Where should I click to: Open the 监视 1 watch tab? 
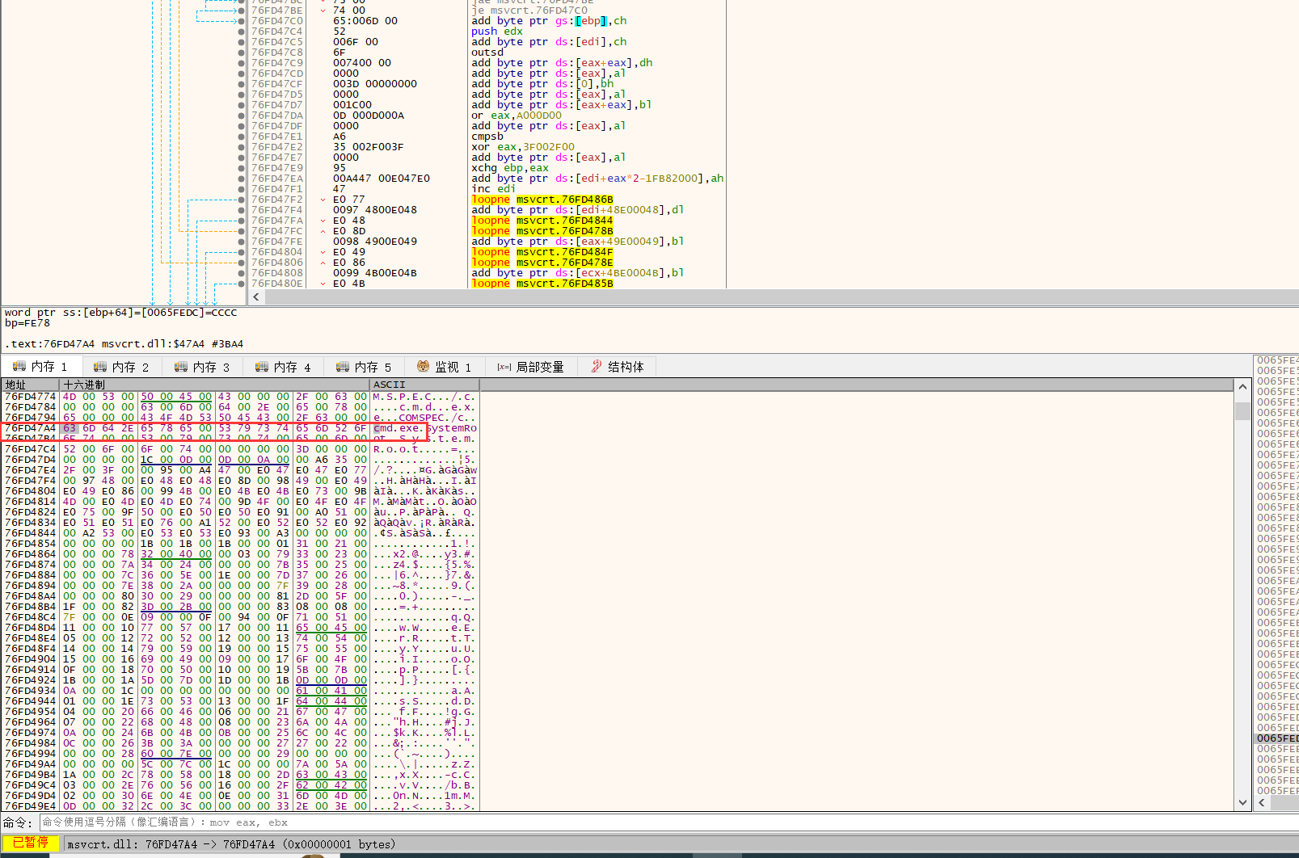click(445, 367)
